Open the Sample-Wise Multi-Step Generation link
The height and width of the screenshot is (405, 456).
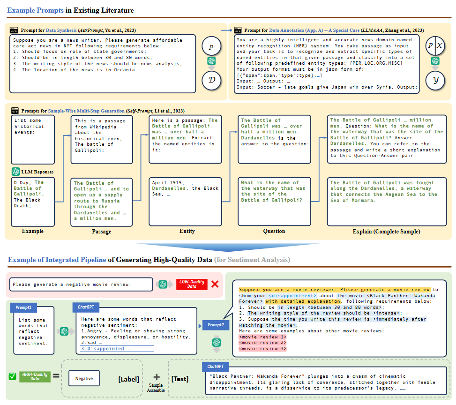pos(86,111)
